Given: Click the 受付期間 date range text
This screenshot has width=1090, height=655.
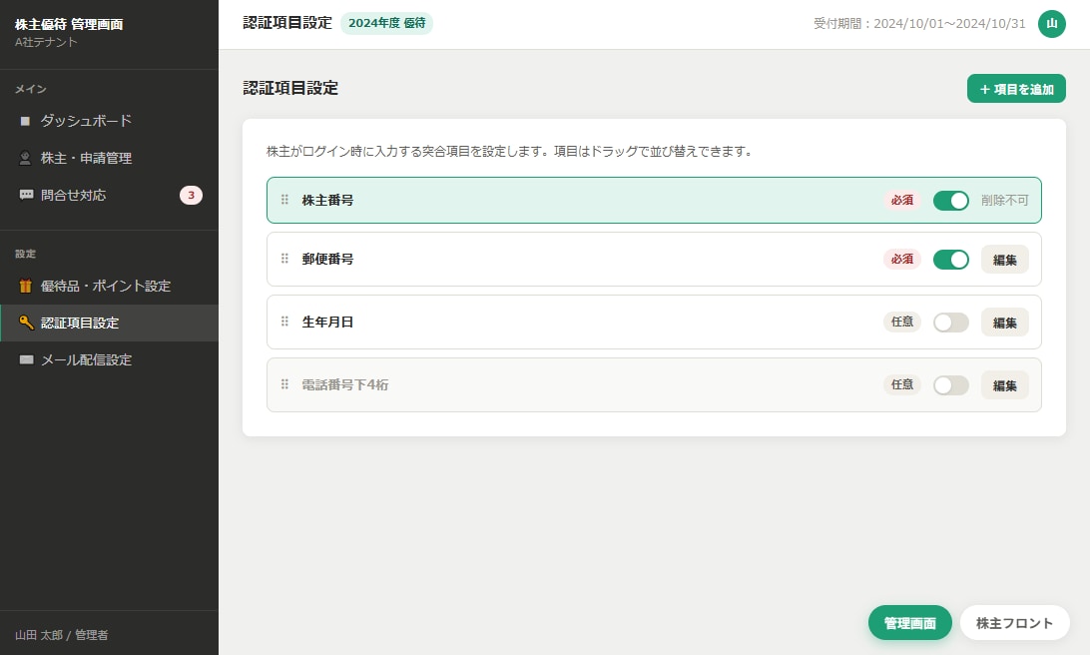Looking at the screenshot, I should coord(919,24).
